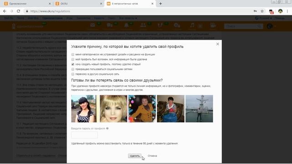Check the design and pricing reason checkbox
The width and height of the screenshot is (292, 164).
(x=73, y=55)
